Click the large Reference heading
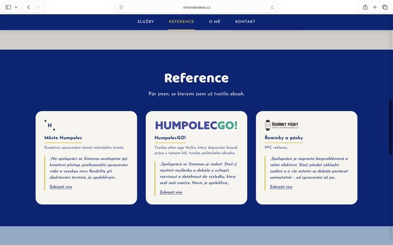 [196, 78]
